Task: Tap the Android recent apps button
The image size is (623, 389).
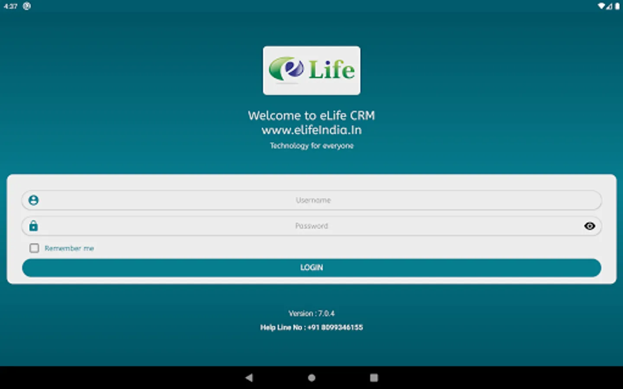Action: [x=374, y=378]
